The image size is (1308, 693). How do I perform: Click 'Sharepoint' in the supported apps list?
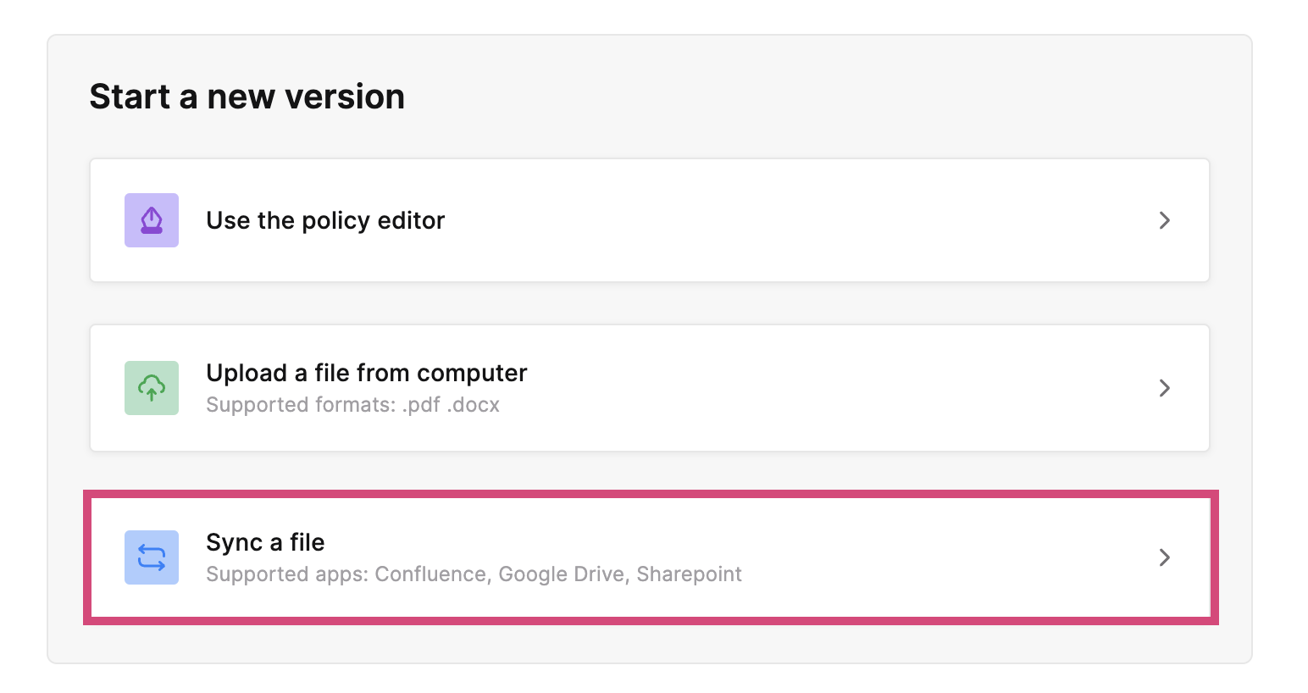[689, 574]
